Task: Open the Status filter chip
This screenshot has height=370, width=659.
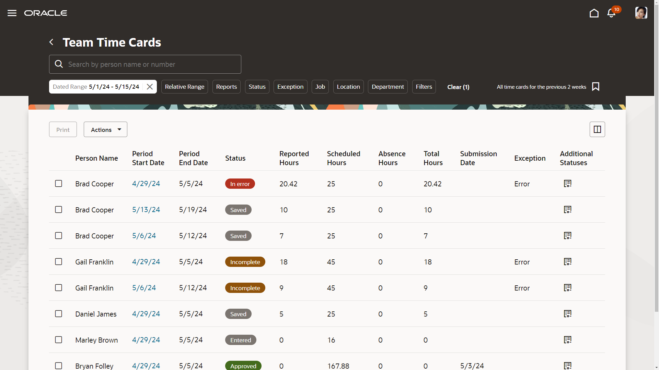Action: point(257,87)
